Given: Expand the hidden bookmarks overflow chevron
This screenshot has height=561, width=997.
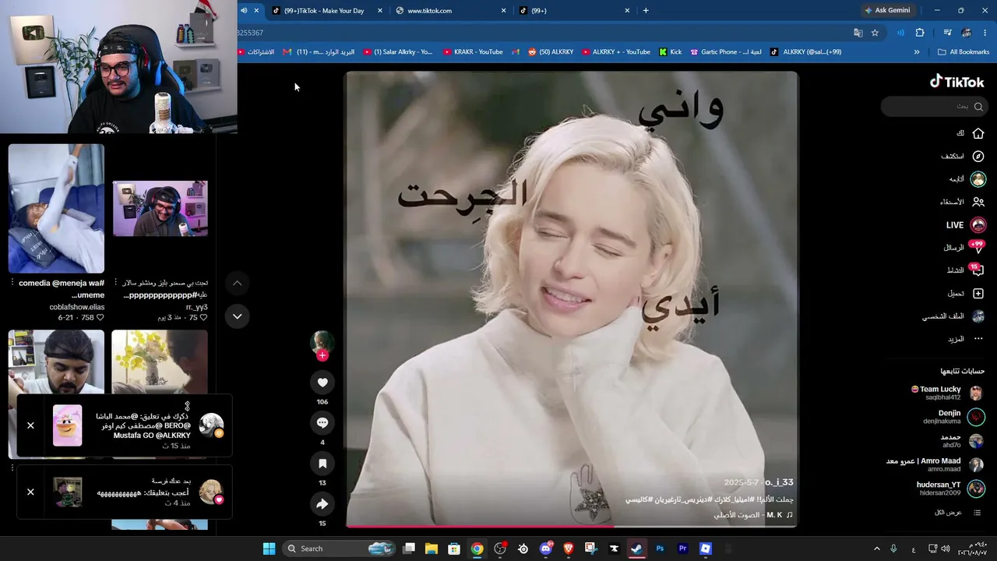Looking at the screenshot, I should (917, 52).
